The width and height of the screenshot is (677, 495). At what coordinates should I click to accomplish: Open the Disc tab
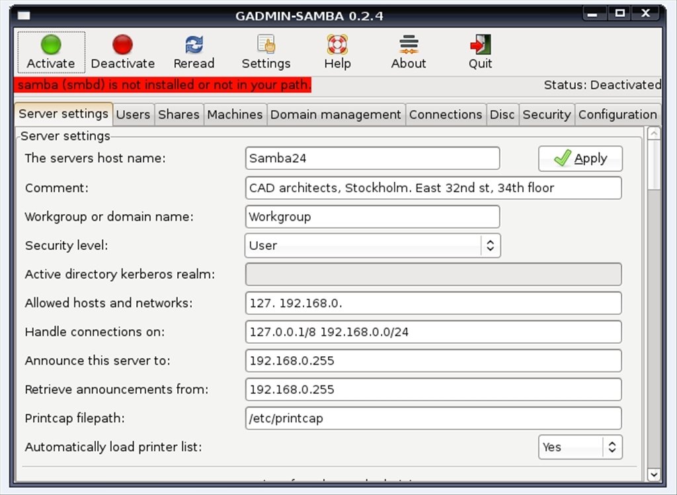click(502, 115)
